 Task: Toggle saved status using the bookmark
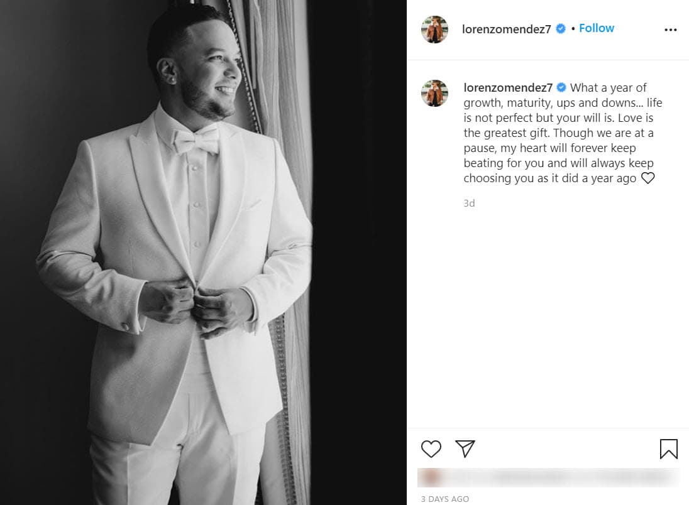tap(668, 449)
